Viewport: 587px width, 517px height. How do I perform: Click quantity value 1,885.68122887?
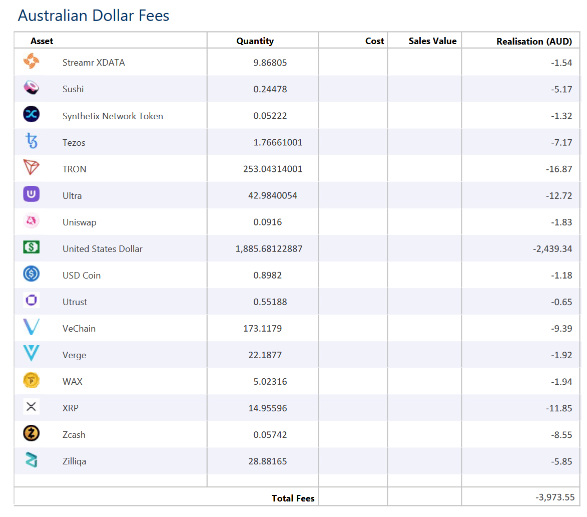[x=269, y=249]
